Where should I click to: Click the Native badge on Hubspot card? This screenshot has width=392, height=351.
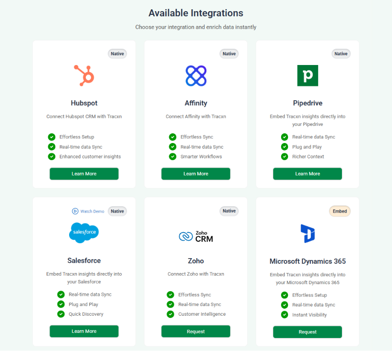(x=117, y=53)
